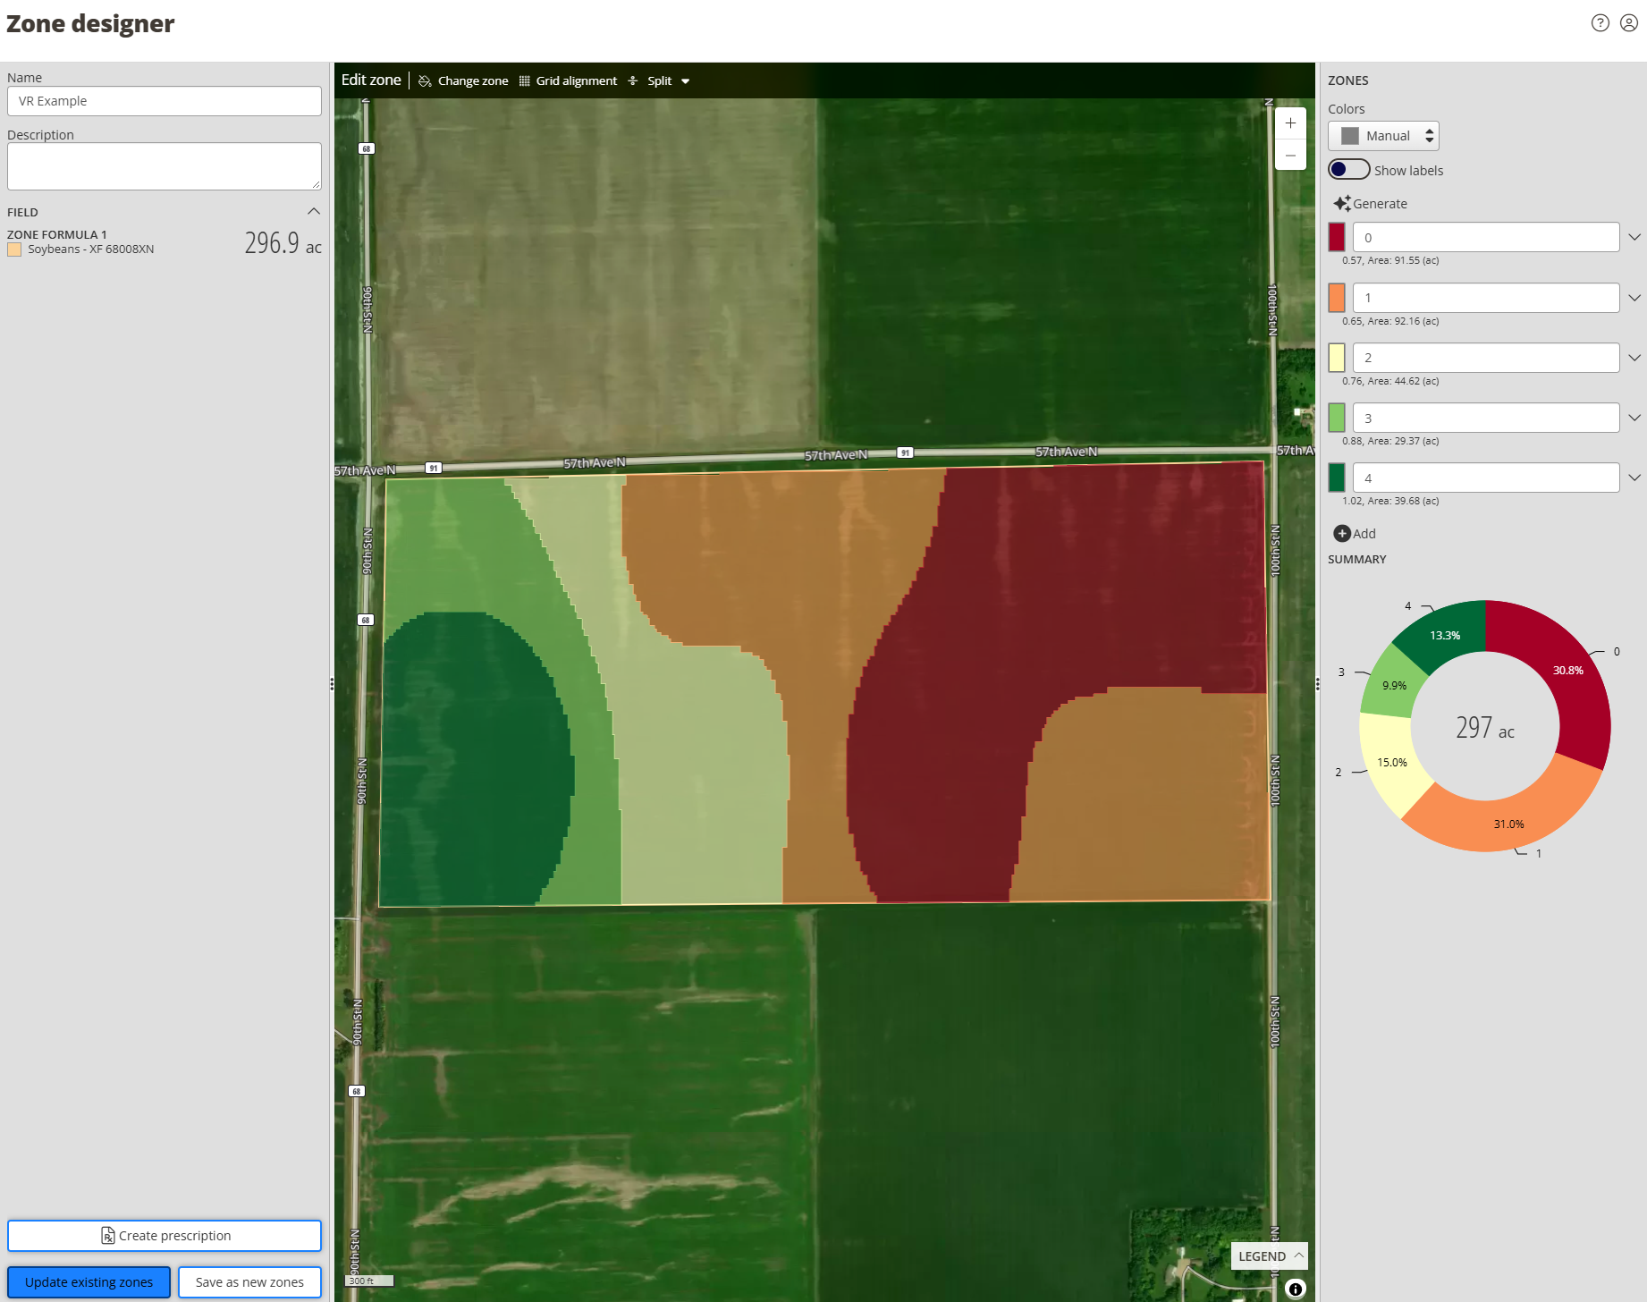
Task: Click the left panel resize handle dots
Action: tap(332, 684)
